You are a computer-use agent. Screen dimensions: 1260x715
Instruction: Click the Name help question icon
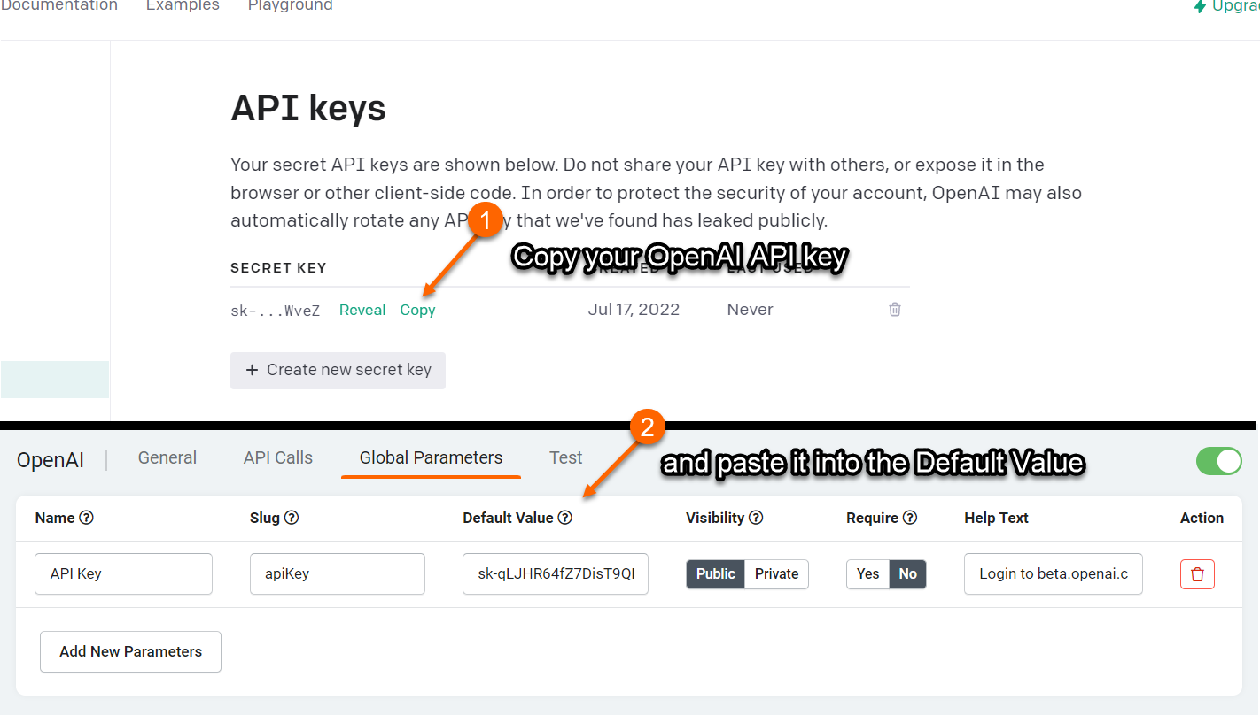click(87, 518)
